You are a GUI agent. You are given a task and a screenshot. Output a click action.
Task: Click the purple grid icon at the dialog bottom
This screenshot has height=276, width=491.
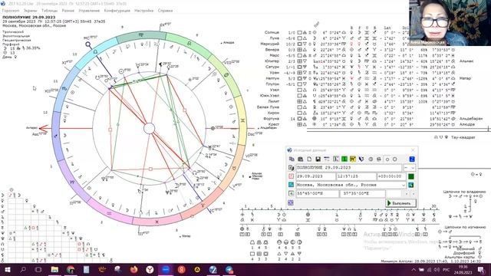pyautogui.click(x=291, y=202)
